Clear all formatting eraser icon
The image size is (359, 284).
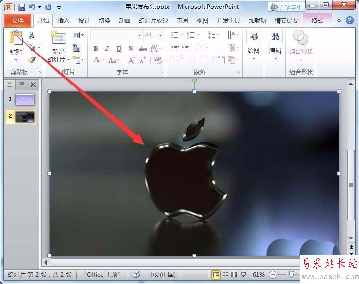point(158,60)
